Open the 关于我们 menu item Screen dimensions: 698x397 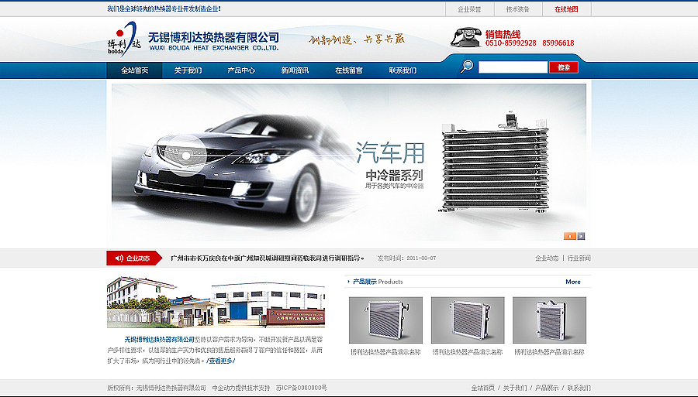(x=188, y=70)
